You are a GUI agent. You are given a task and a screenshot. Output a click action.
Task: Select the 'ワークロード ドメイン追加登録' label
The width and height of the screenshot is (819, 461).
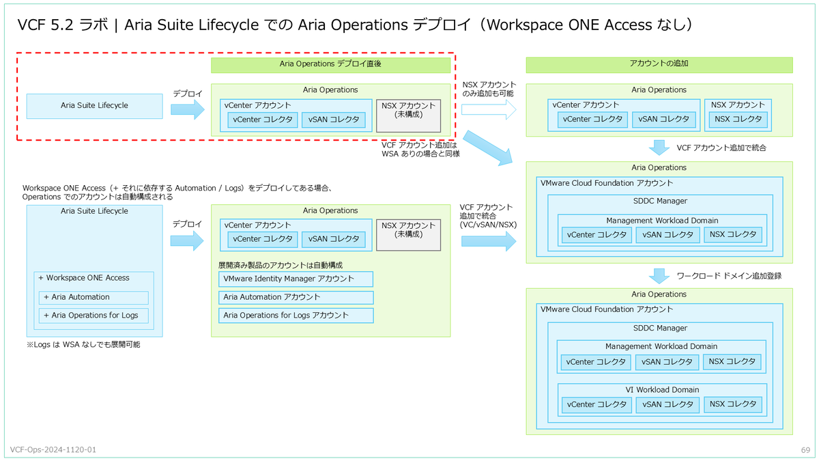pyautogui.click(x=729, y=276)
